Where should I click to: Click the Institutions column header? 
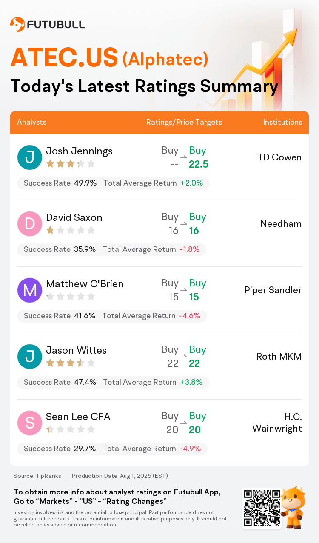282,122
